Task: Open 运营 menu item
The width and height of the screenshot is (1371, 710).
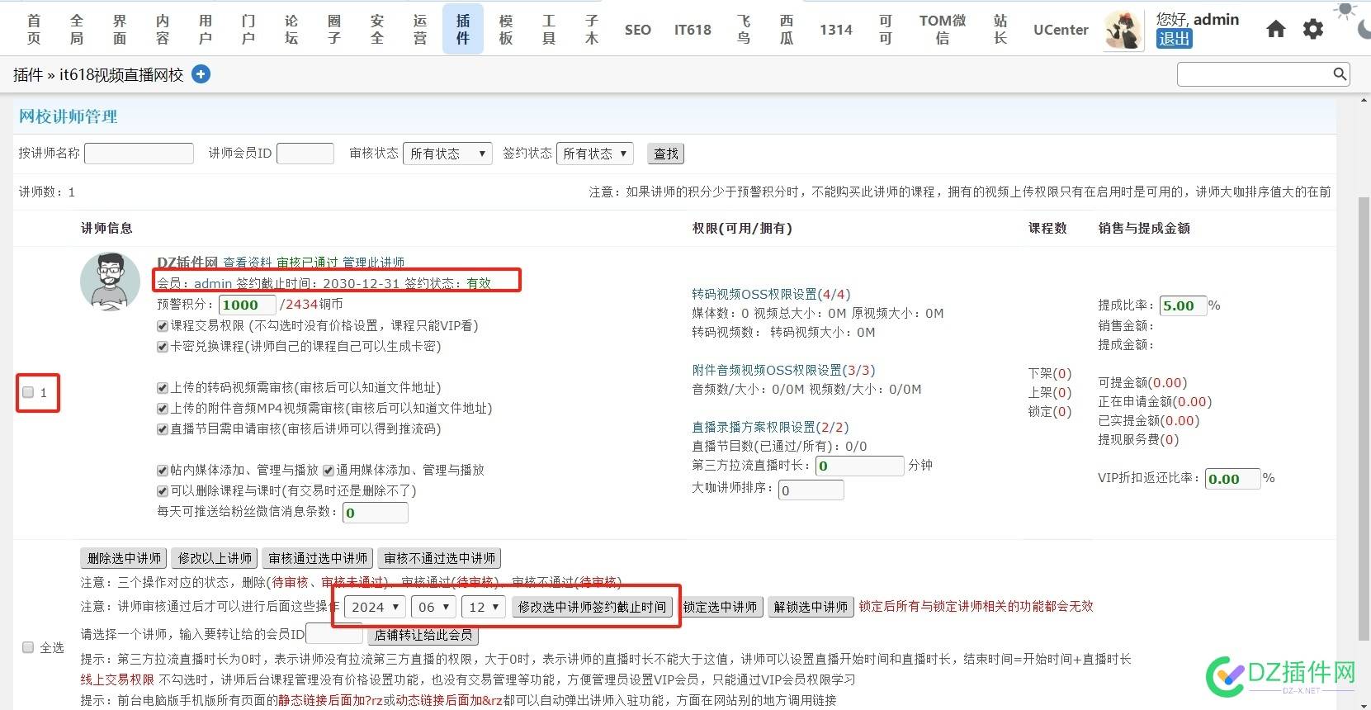Action: [x=420, y=29]
